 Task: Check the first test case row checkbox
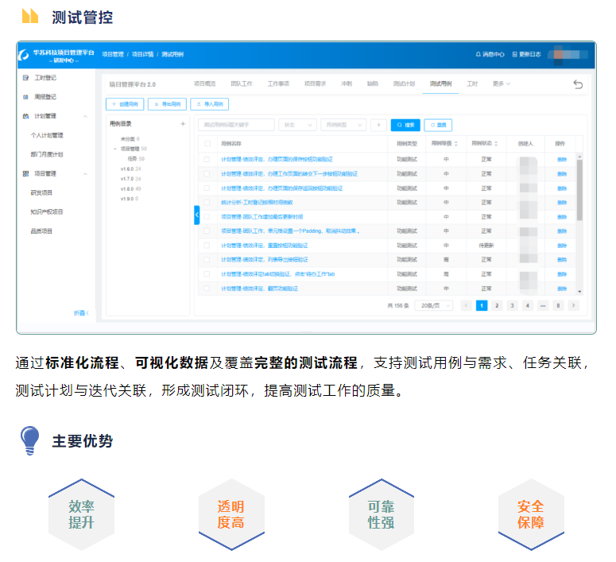(x=207, y=159)
